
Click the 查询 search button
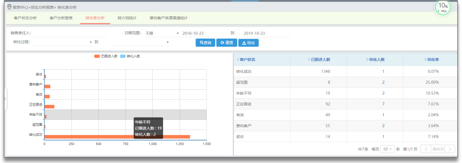[x=205, y=43]
